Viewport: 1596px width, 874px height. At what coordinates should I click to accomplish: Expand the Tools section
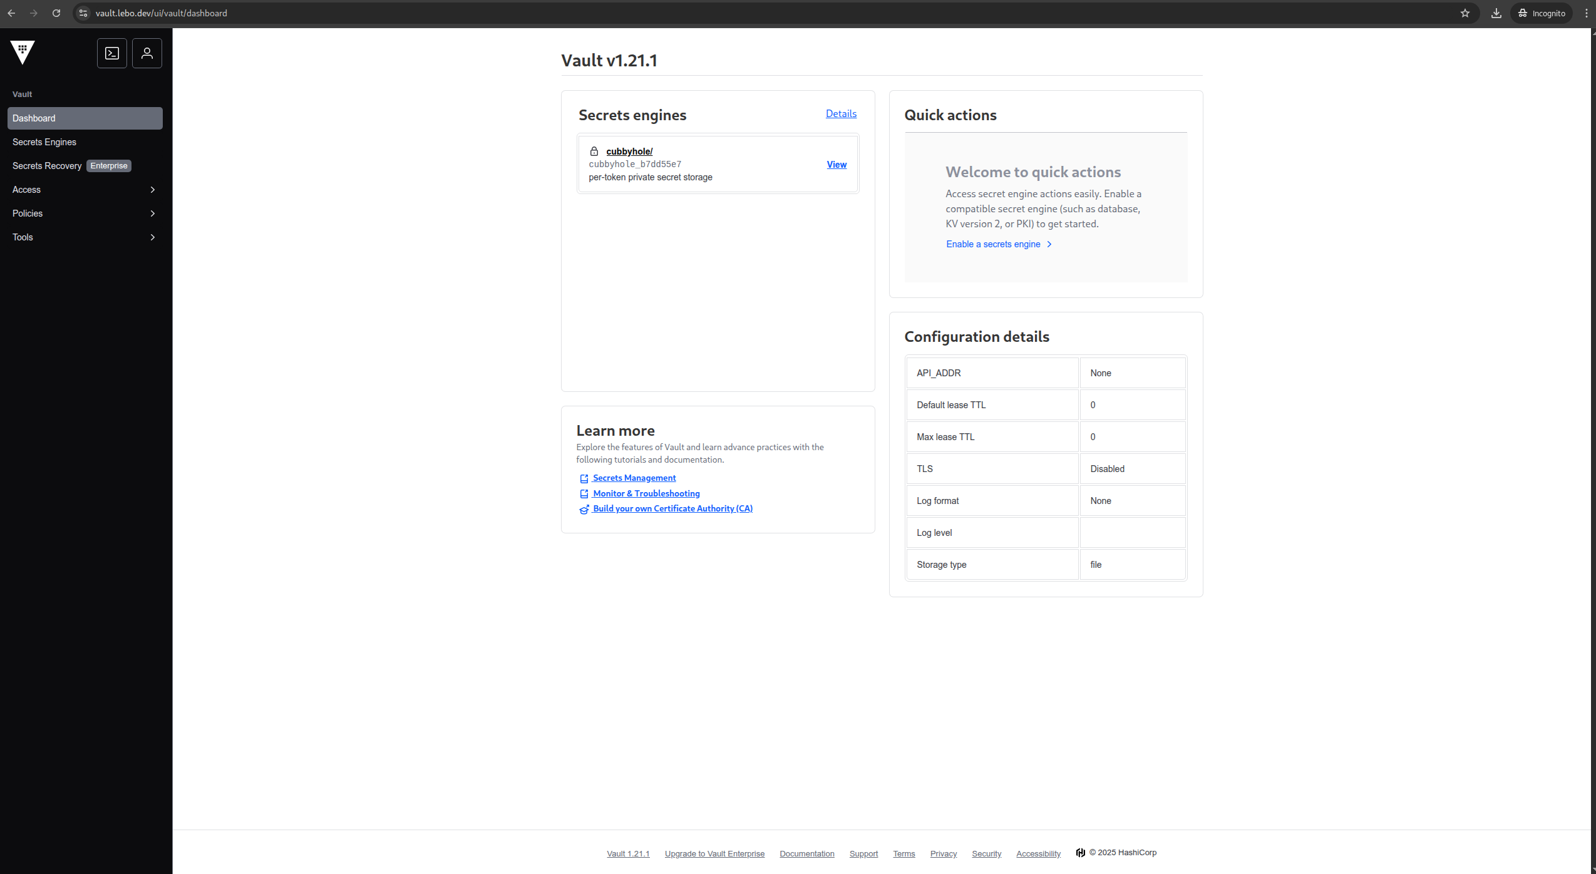(x=85, y=237)
